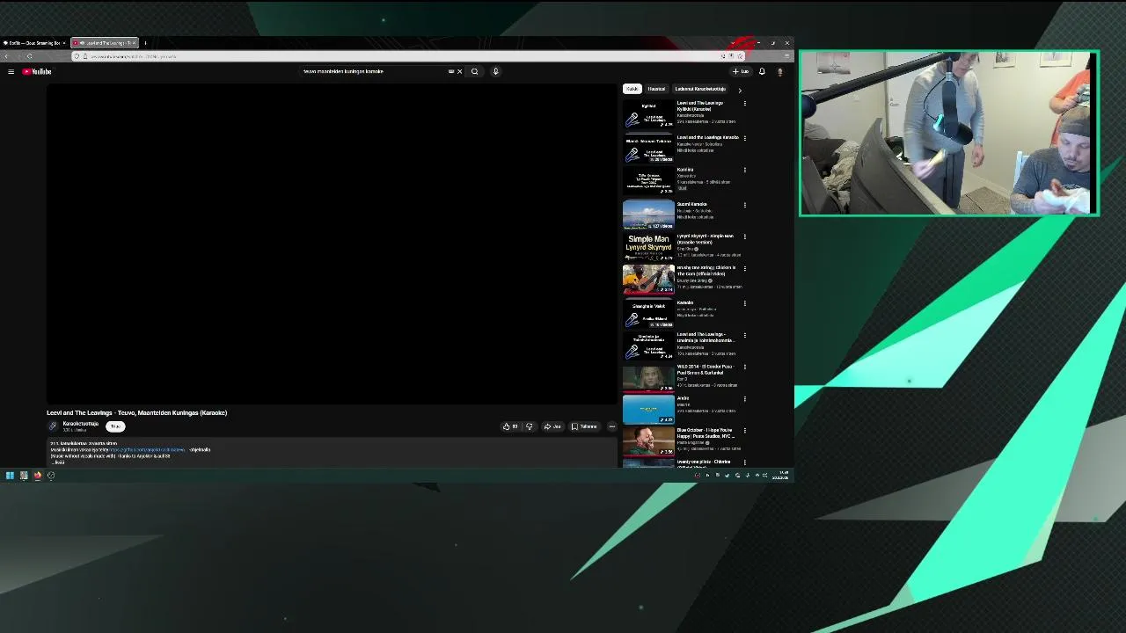Open the second taskbar icon beside Start

[x=24, y=476]
